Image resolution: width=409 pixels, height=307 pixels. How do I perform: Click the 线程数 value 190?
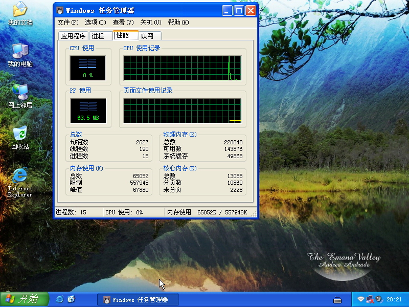coord(144,149)
